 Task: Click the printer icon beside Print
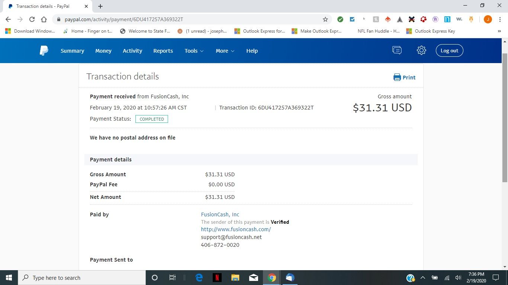point(397,77)
